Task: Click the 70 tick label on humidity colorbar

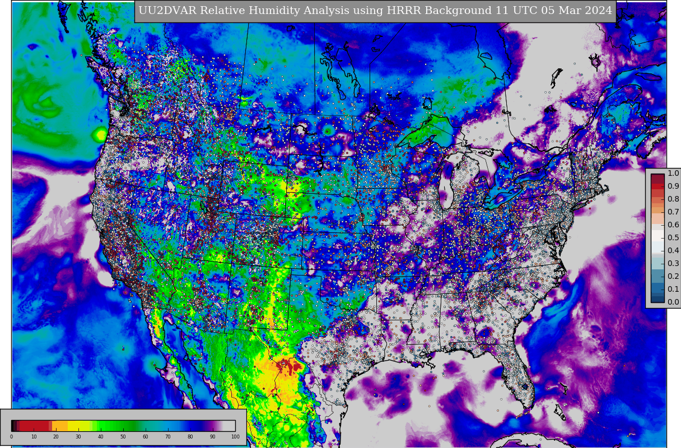Action: click(168, 437)
